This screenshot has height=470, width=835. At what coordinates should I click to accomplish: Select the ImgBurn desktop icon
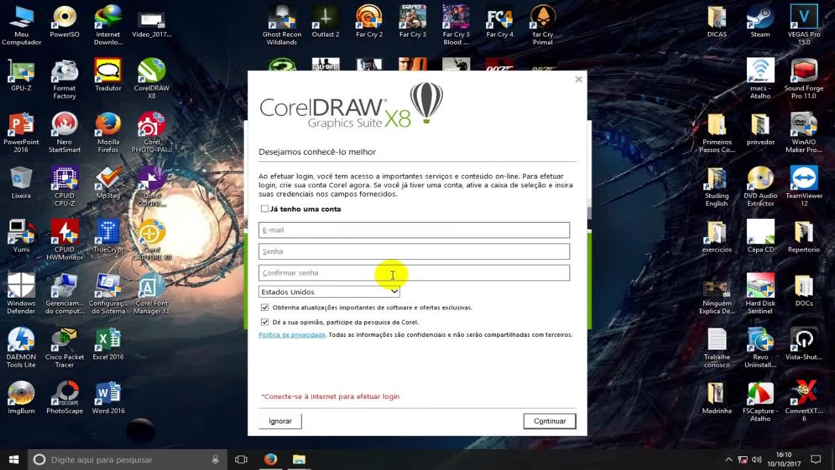pos(22,397)
